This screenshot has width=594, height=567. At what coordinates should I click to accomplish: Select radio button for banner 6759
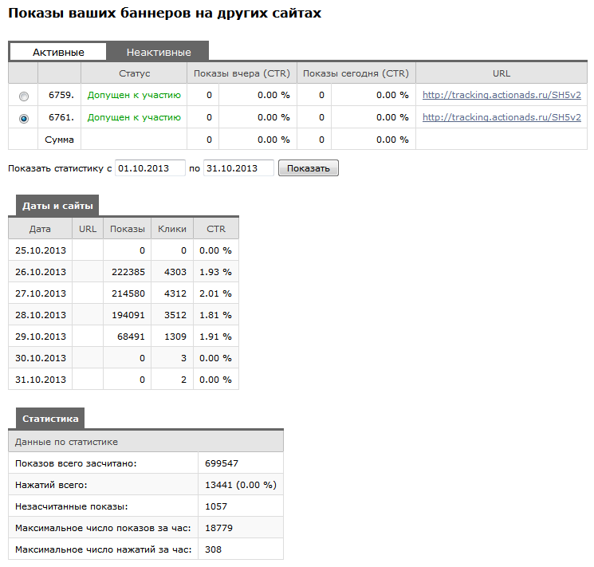[23, 96]
